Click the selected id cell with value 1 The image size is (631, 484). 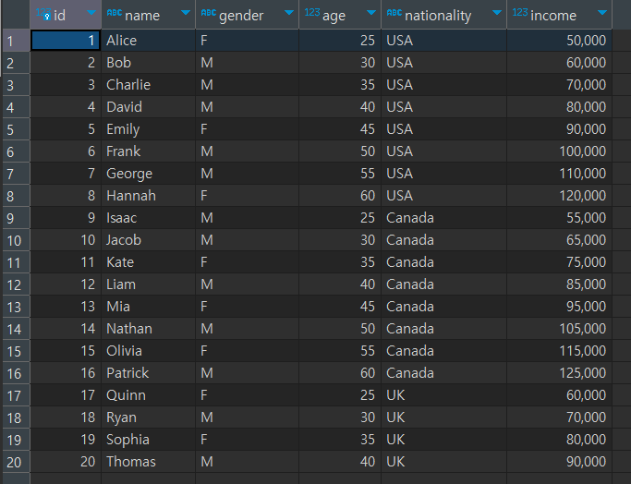click(66, 41)
